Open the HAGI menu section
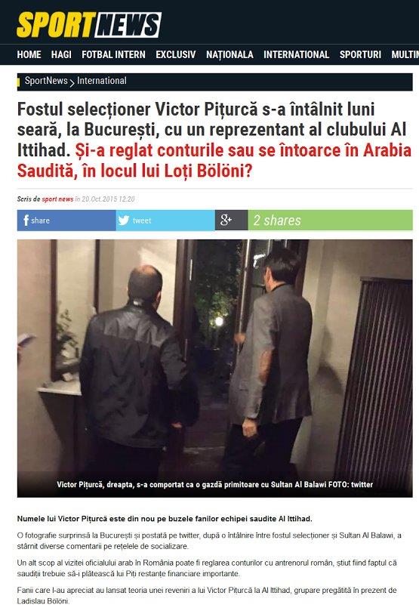419x611 pixels. coord(61,54)
